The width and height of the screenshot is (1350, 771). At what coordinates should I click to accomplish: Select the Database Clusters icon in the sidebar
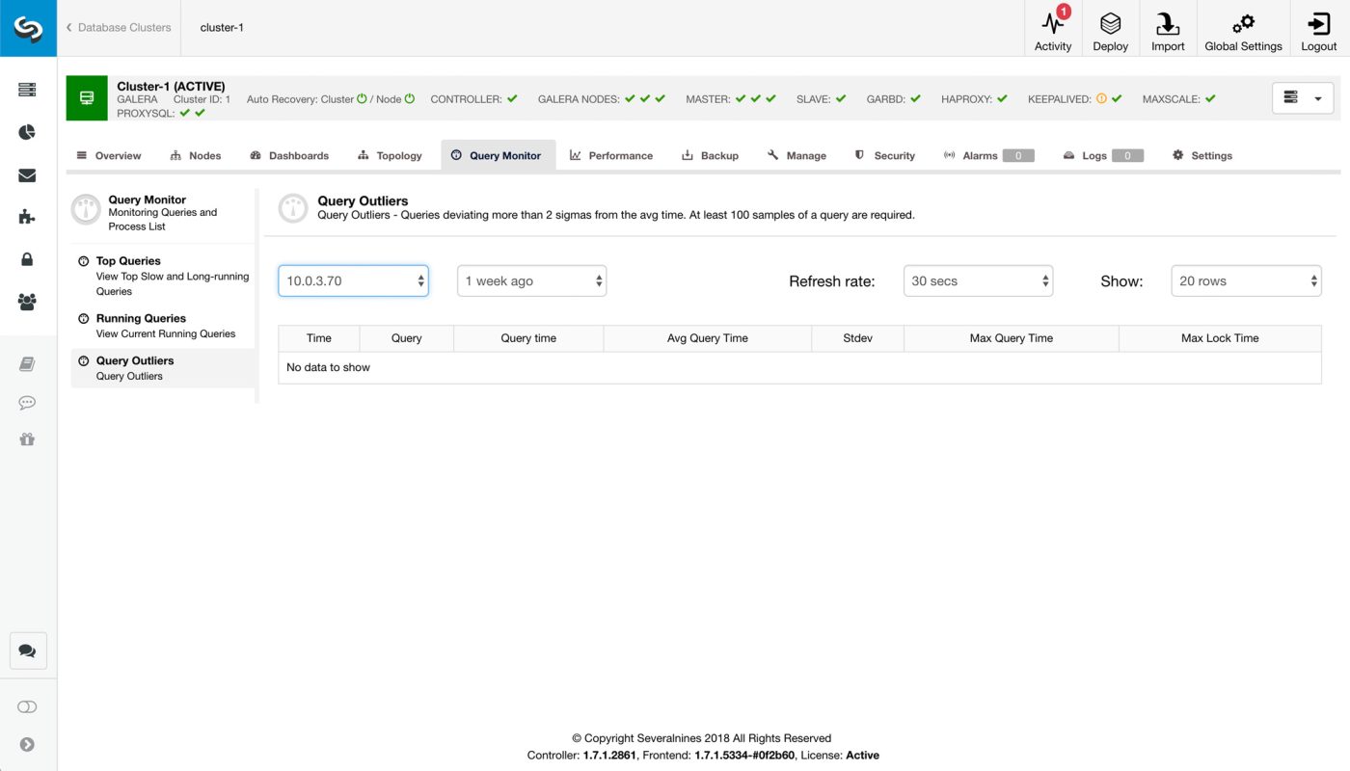(x=28, y=89)
